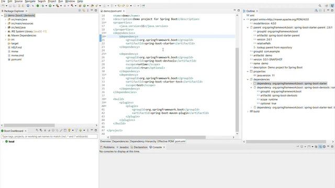Viewport: 335px width, 188px height.
Task: Expand src/main/java folder
Action: click(6, 19)
